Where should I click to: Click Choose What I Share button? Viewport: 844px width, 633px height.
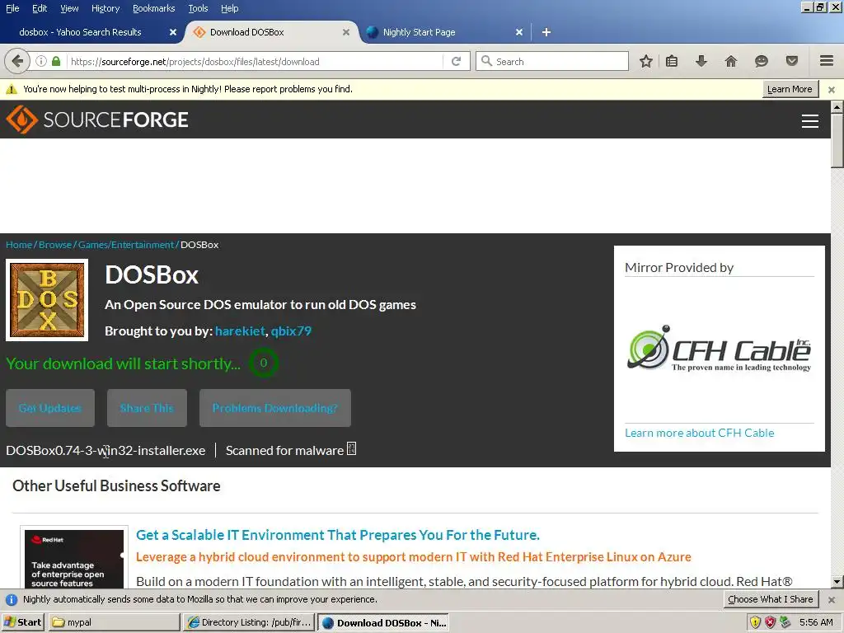click(771, 599)
